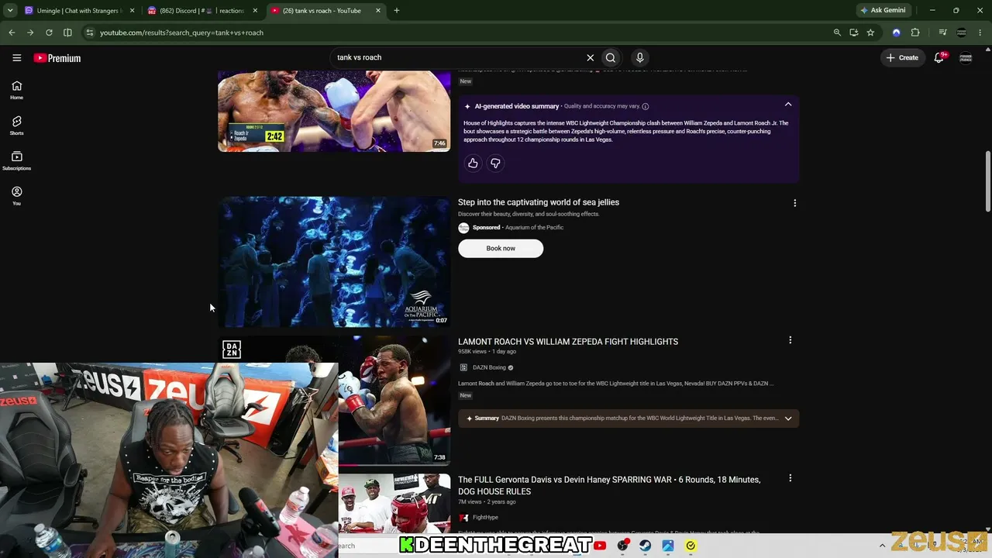Screen dimensions: 992x558
Task: Expand the DAZN Boxing Summary section
Action: coord(788,418)
